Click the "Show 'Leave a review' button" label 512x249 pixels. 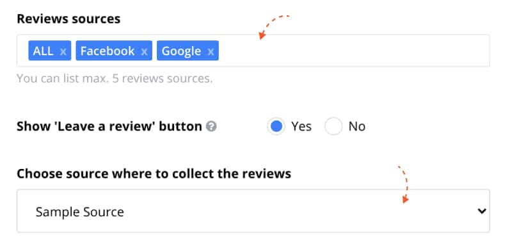[x=109, y=127]
